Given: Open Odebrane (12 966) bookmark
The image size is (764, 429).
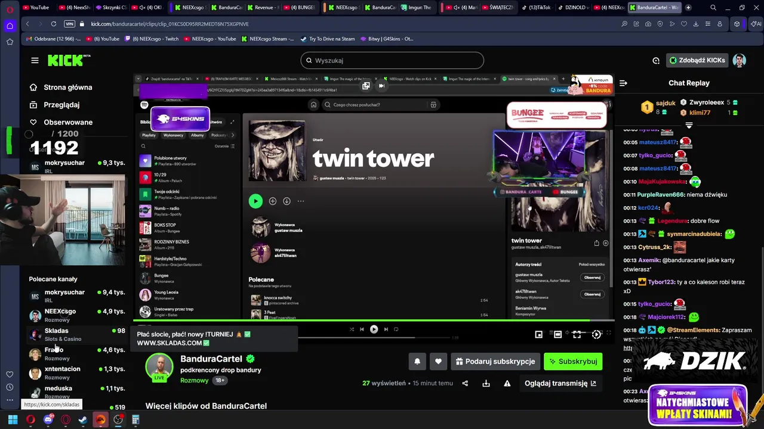Looking at the screenshot, I should pyautogui.click(x=54, y=39).
